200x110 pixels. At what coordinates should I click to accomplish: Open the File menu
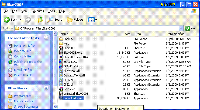tap(6, 11)
